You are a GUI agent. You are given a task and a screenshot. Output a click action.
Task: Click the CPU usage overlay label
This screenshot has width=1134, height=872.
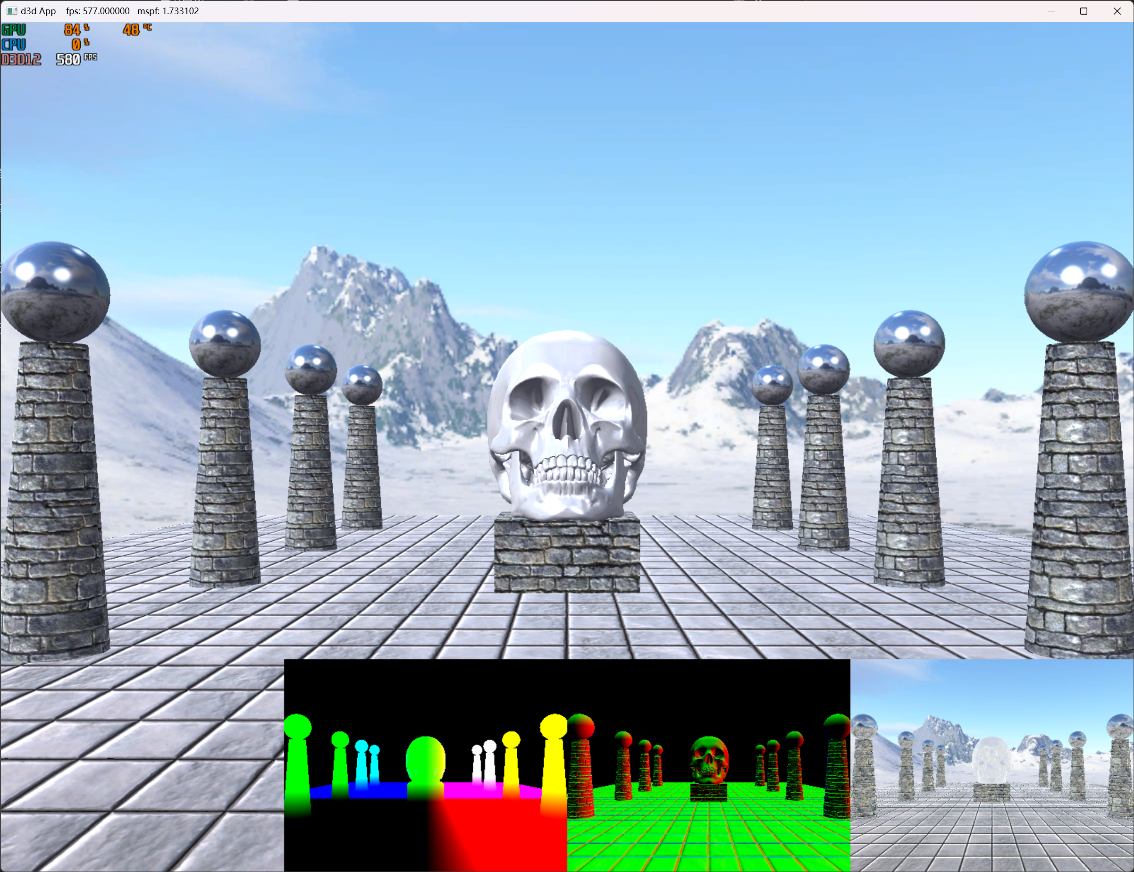pos(14,45)
